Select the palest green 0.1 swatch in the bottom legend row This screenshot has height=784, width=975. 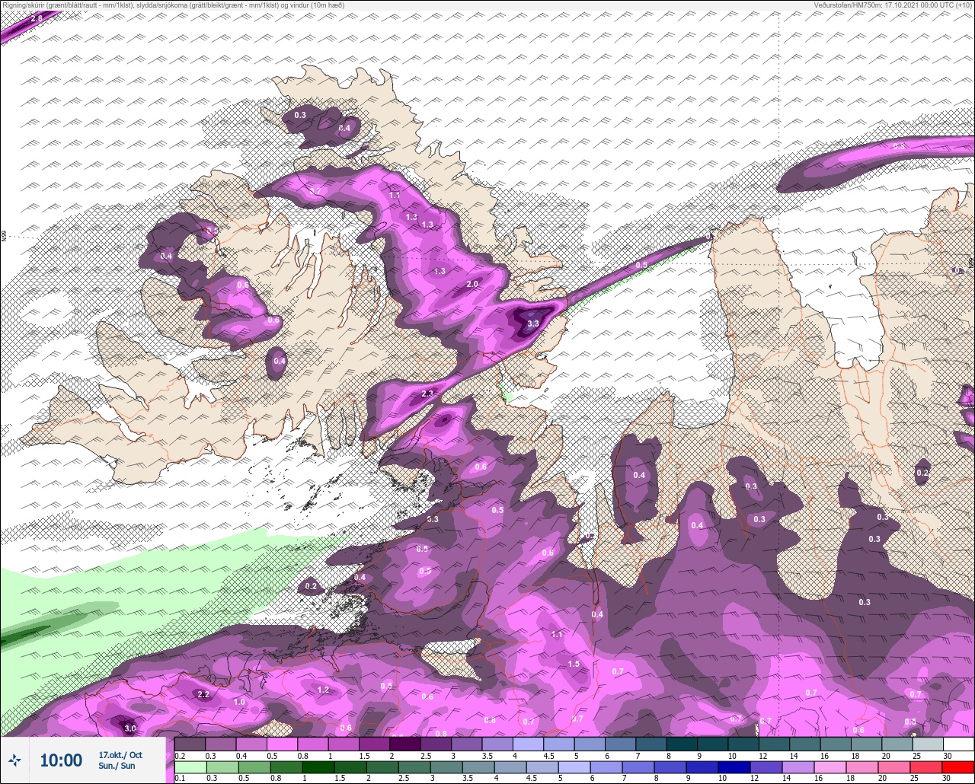pyautogui.click(x=190, y=766)
